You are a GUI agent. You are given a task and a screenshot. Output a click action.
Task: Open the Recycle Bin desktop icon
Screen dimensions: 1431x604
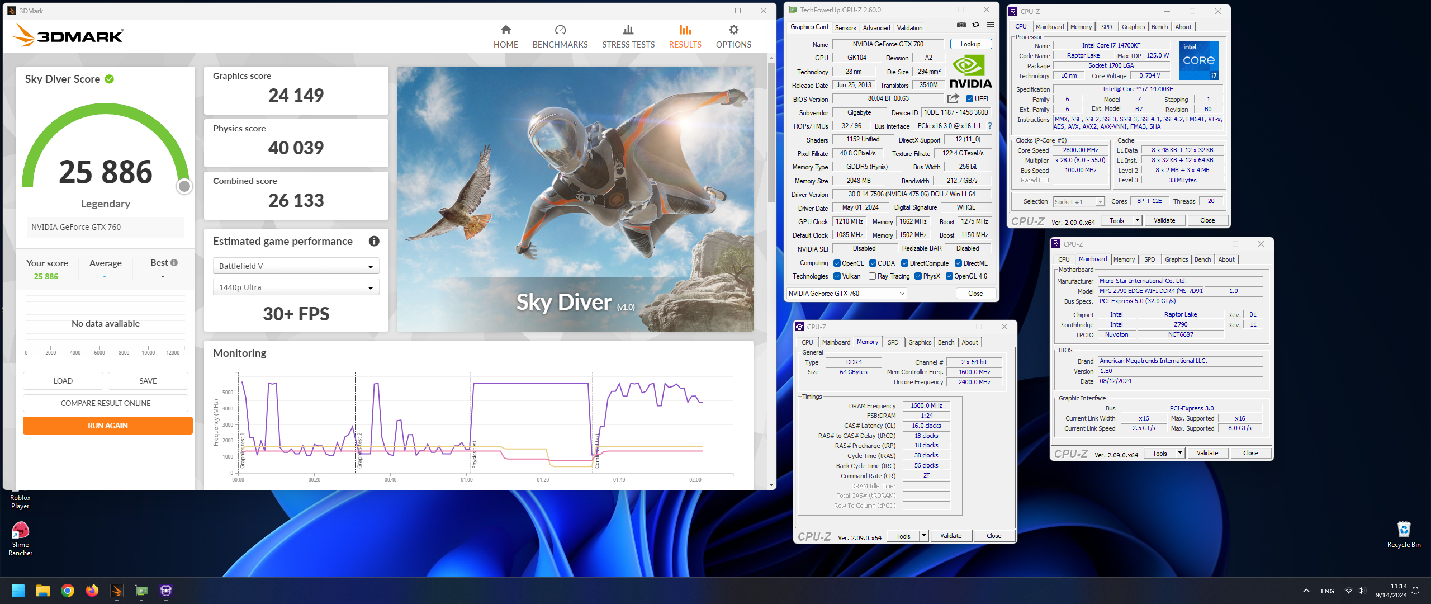click(1404, 534)
